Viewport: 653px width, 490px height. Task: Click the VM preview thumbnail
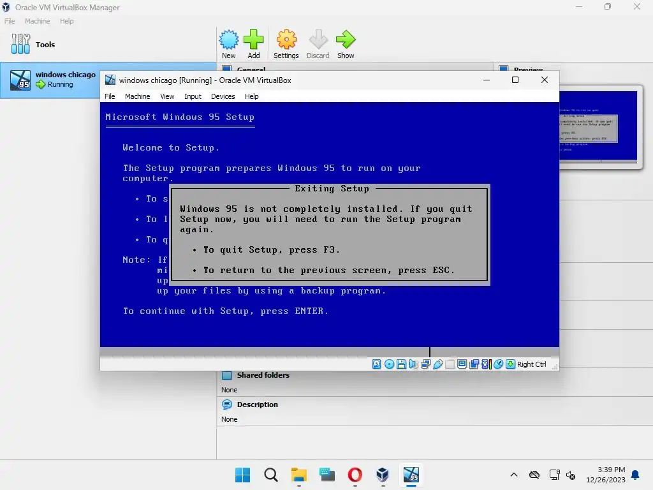tap(598, 126)
